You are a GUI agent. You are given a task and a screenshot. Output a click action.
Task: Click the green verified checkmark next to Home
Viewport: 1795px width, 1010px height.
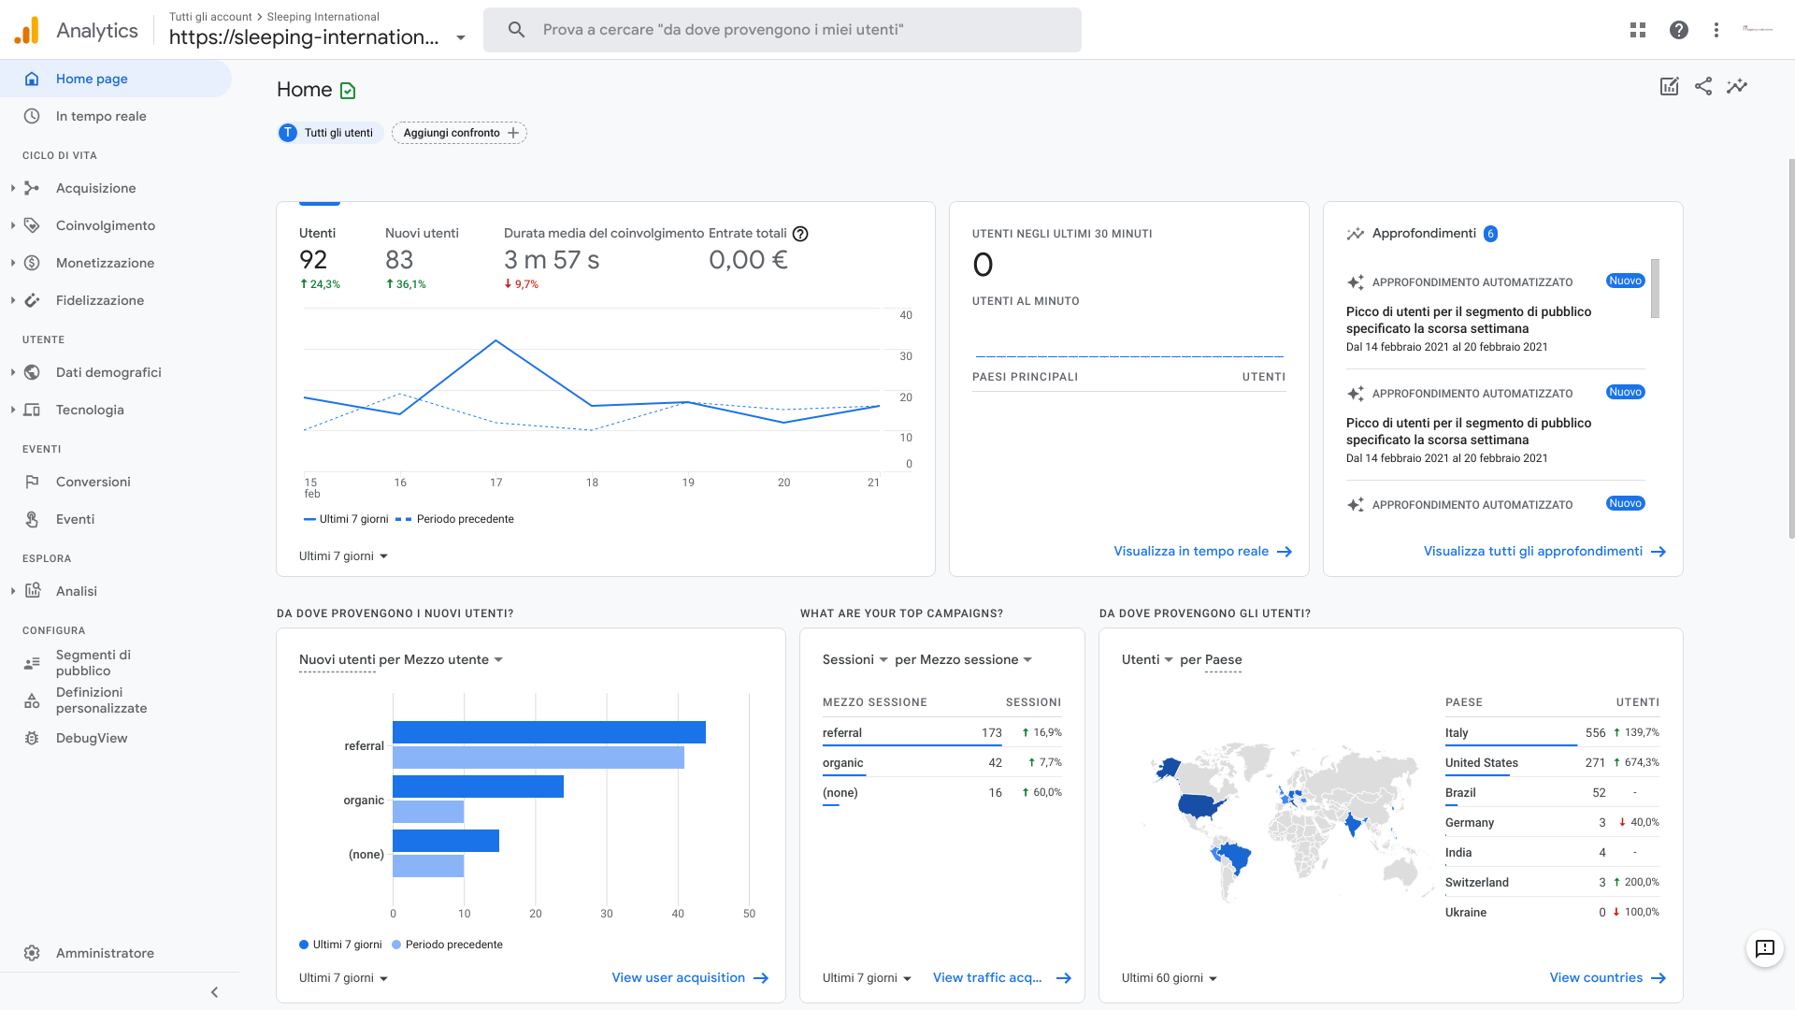(x=348, y=91)
